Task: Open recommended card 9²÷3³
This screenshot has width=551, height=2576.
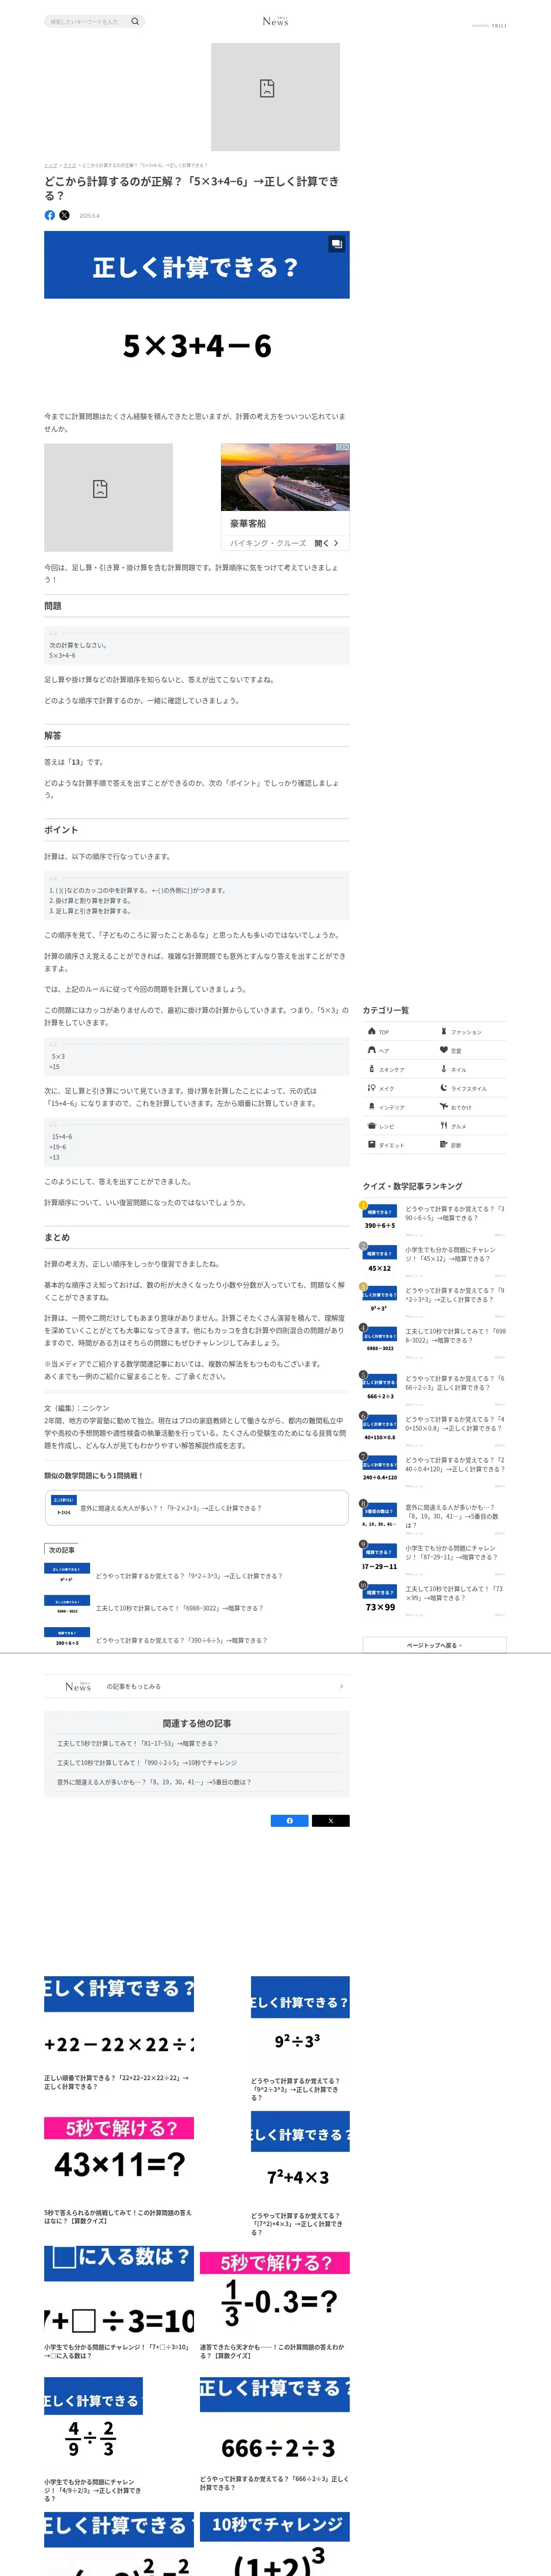Action: [300, 2038]
